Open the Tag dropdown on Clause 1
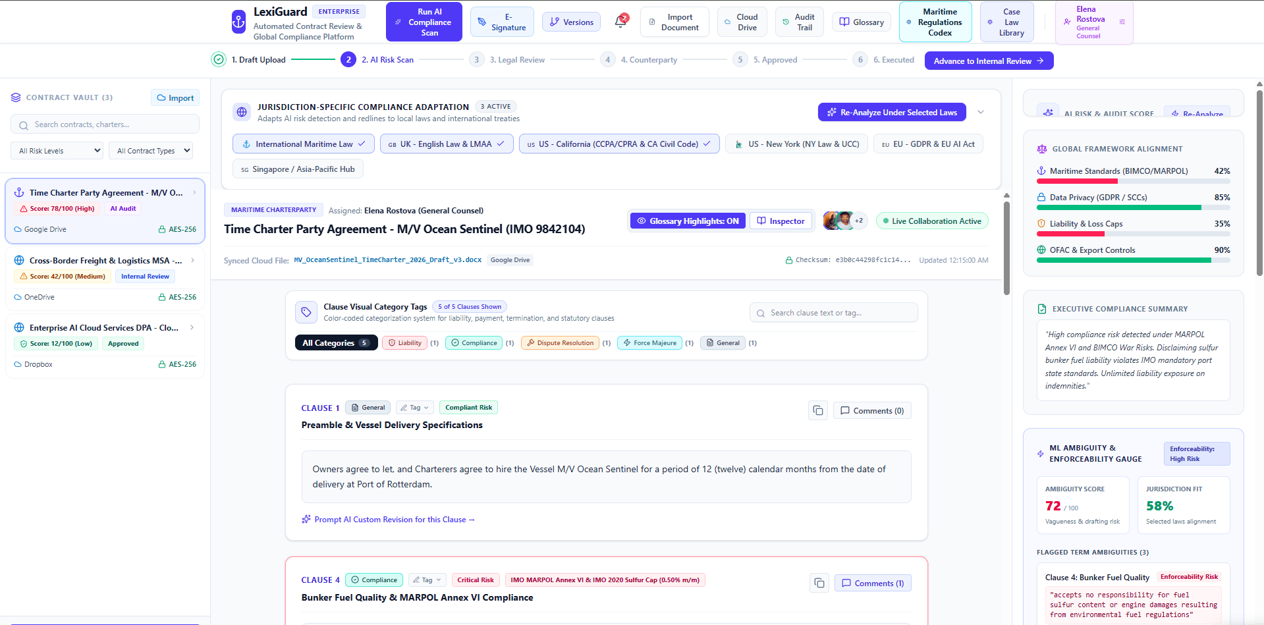 [x=414, y=408]
